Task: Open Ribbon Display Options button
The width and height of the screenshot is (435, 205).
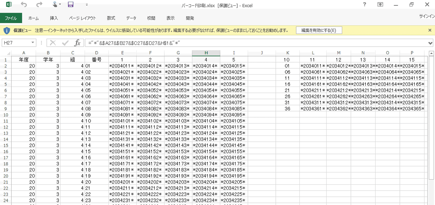Action: coord(380,5)
